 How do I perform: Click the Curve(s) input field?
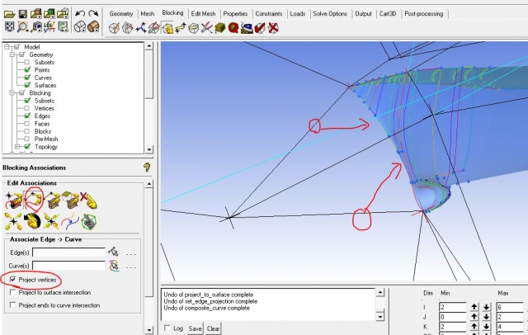(68, 266)
